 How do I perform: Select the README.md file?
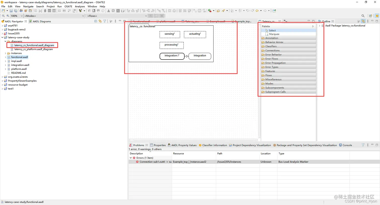click(x=18, y=73)
